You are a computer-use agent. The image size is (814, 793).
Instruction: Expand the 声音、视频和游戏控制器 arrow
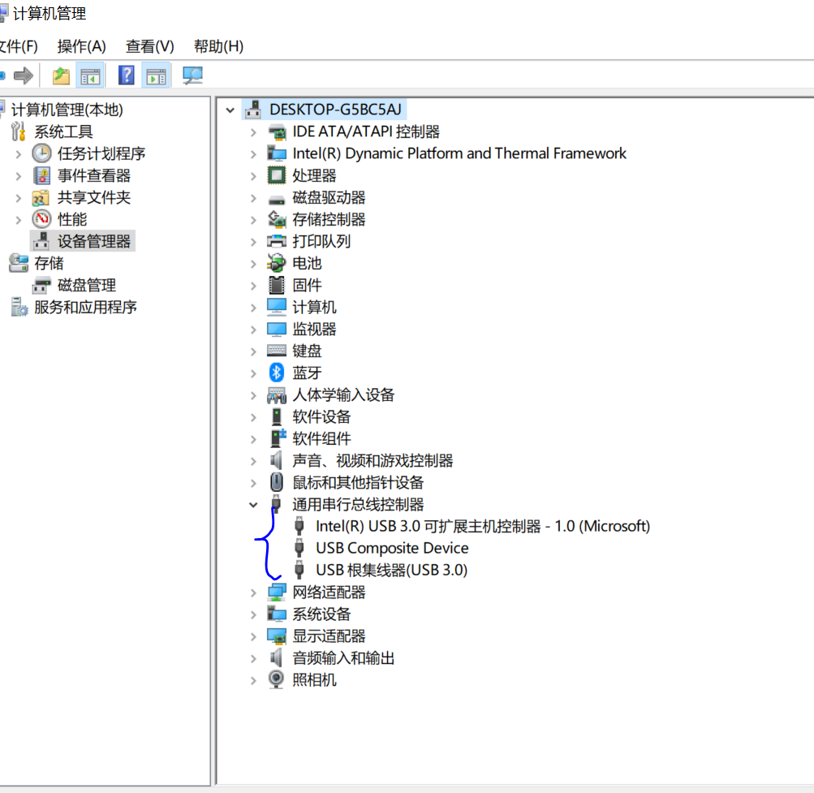point(253,461)
